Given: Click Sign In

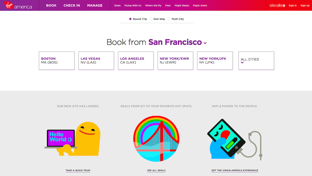Looking at the screenshot, I should pyautogui.click(x=293, y=5).
